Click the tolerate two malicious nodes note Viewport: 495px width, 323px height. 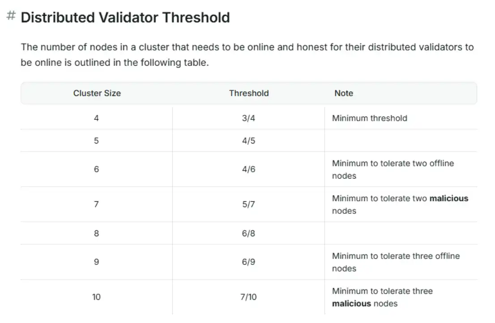coord(400,204)
